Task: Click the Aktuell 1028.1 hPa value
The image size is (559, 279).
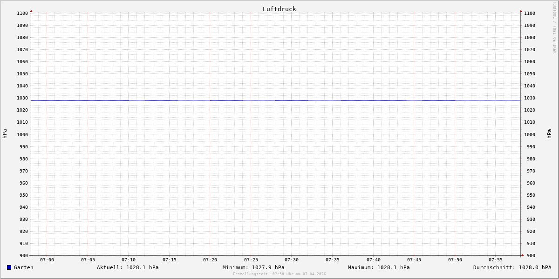Action: (x=128, y=267)
